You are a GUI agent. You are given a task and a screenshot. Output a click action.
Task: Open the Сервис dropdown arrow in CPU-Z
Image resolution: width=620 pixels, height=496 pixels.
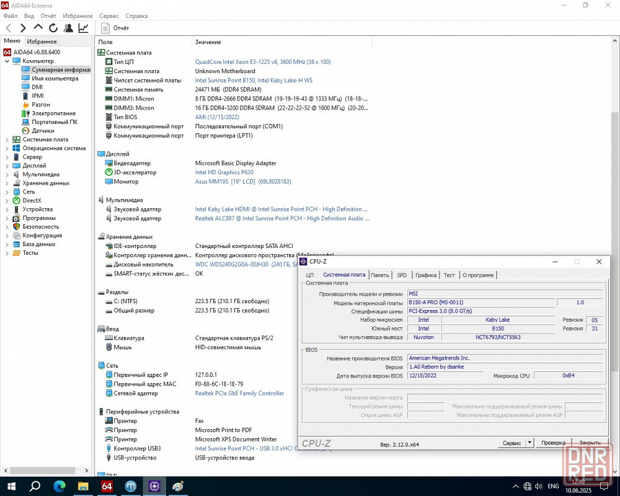click(x=529, y=443)
